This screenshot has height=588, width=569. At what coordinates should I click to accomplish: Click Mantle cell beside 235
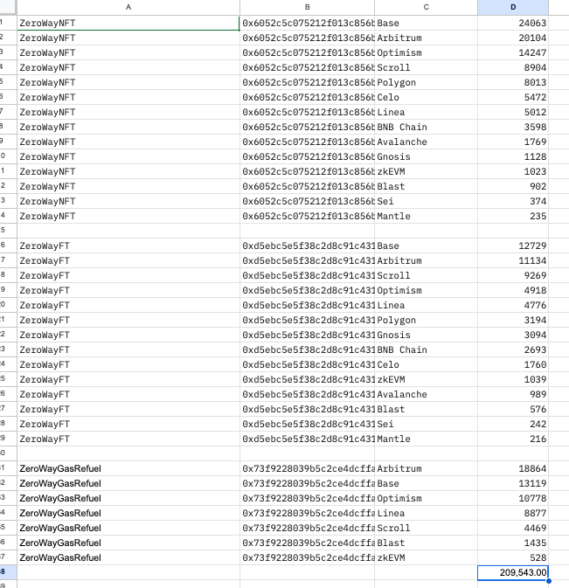pyautogui.click(x=426, y=217)
